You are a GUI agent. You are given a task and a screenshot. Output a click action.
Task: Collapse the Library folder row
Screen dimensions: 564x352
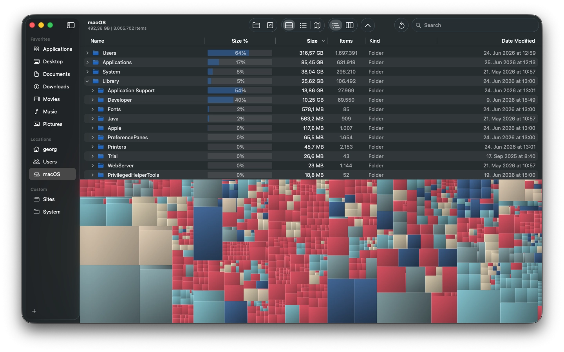coord(87,81)
